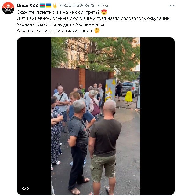Open the Omar 033 display name link
The image size is (177, 196).
(27, 6)
